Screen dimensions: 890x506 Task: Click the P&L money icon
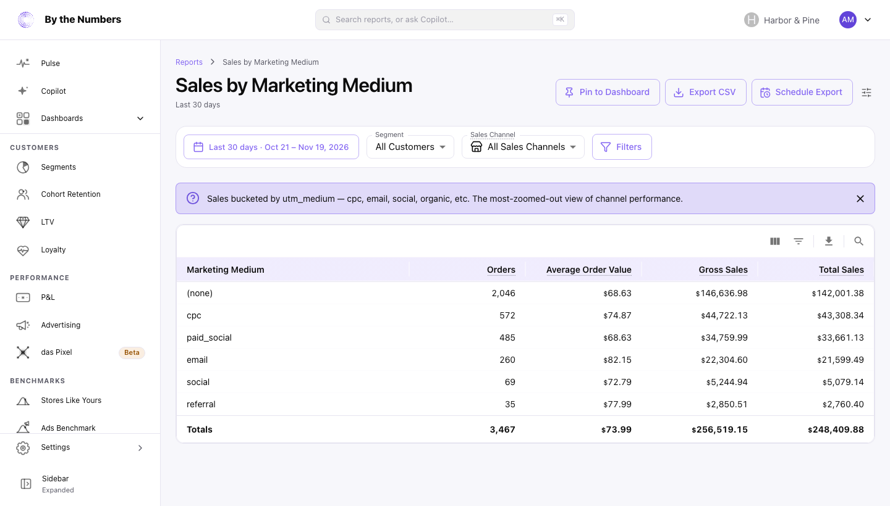point(23,297)
